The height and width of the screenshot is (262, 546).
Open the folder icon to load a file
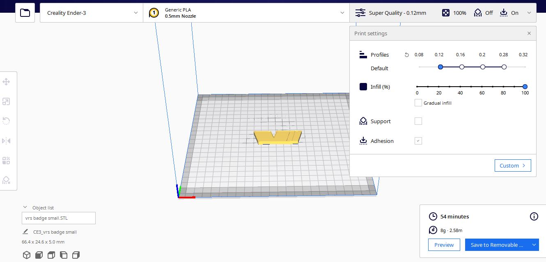tap(25, 13)
